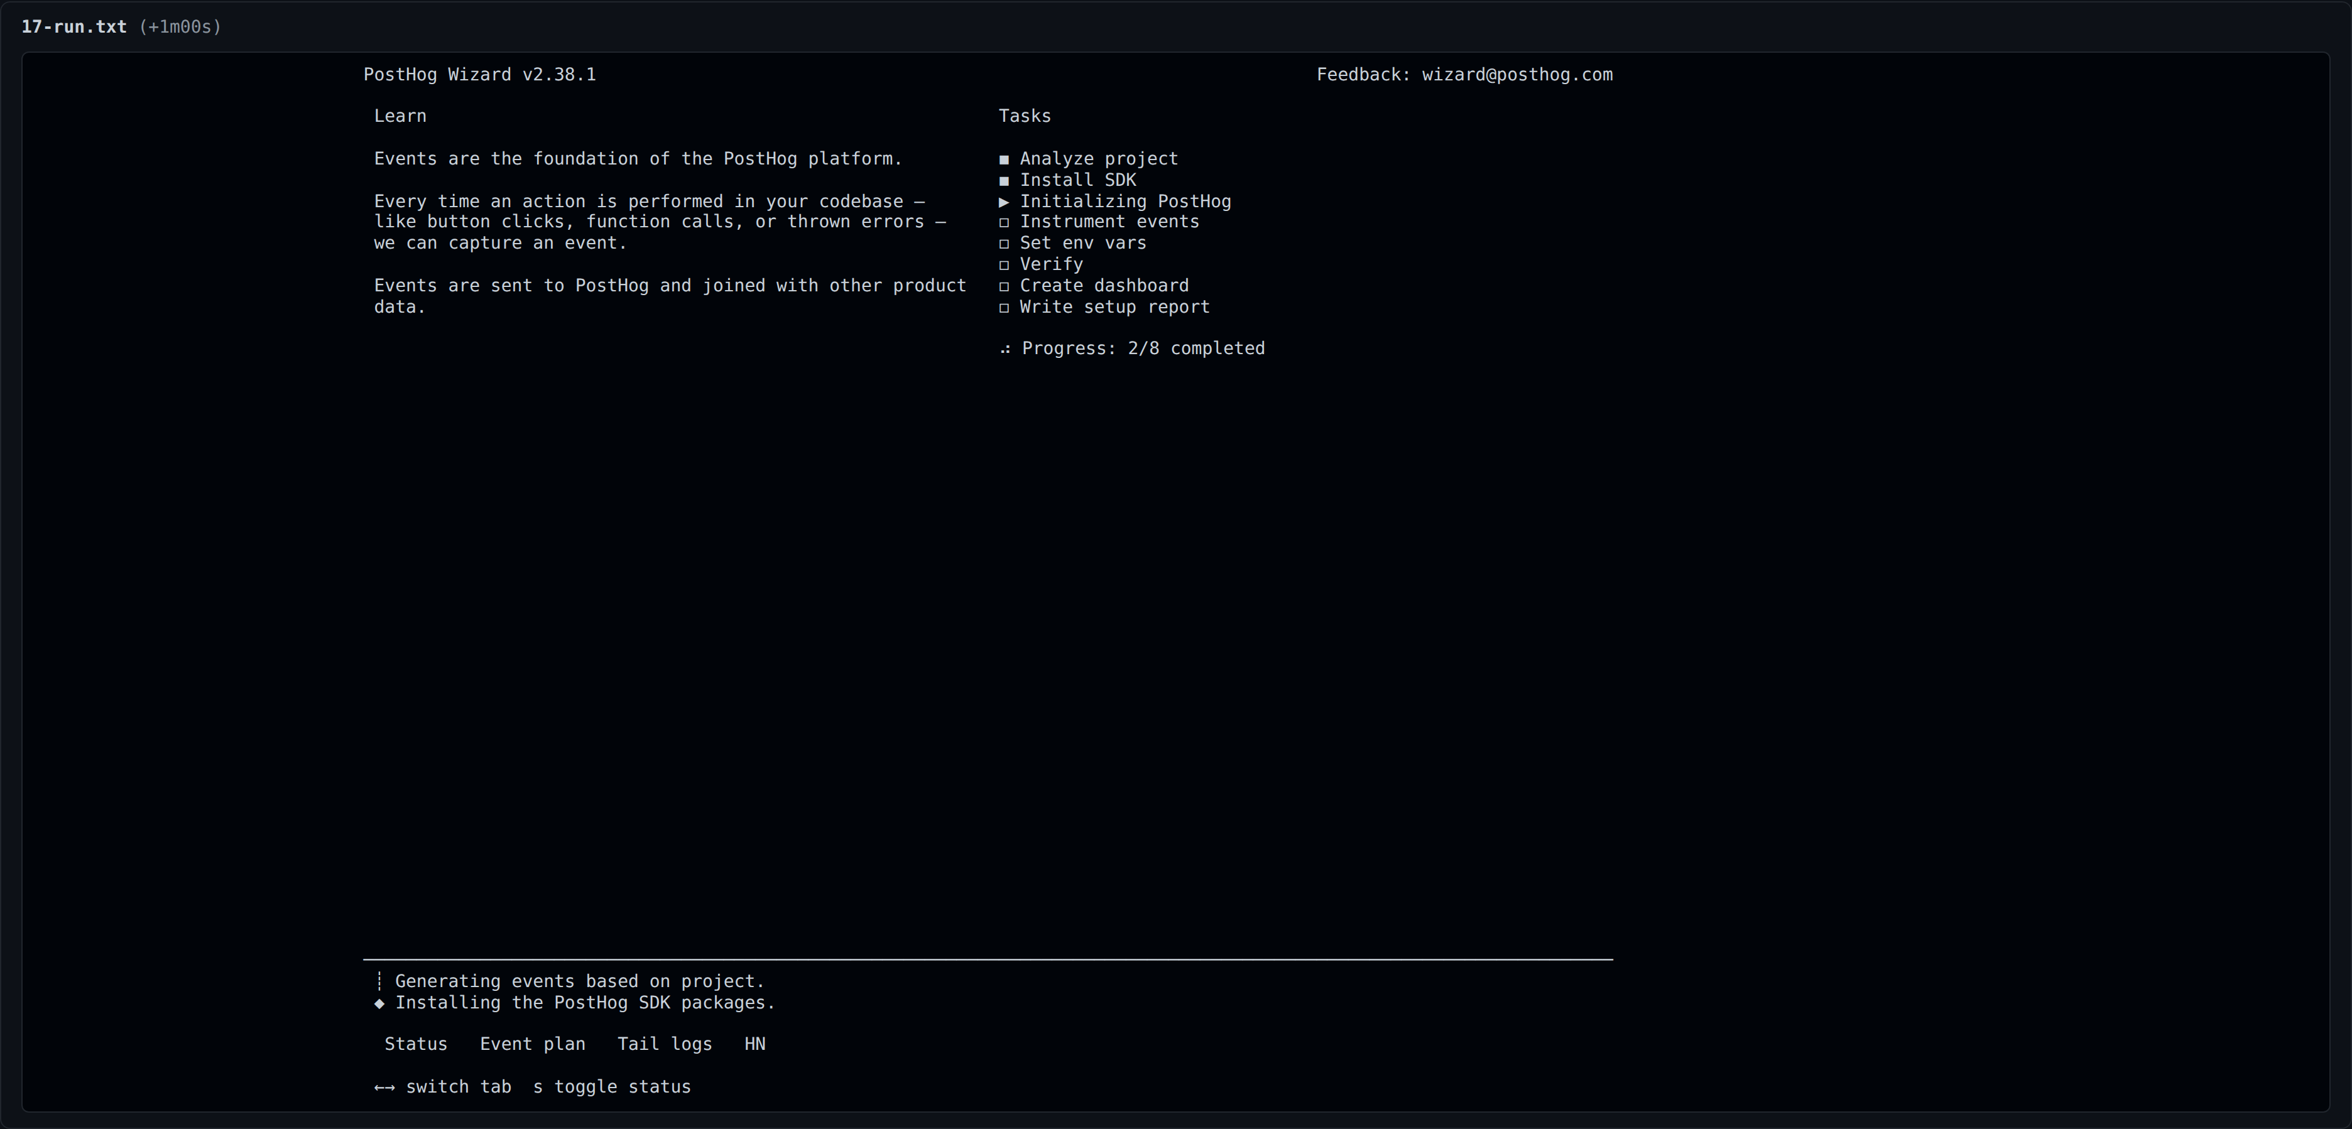2352x1129 pixels.
Task: Click the Initializing PostHog task text
Action: [1125, 201]
